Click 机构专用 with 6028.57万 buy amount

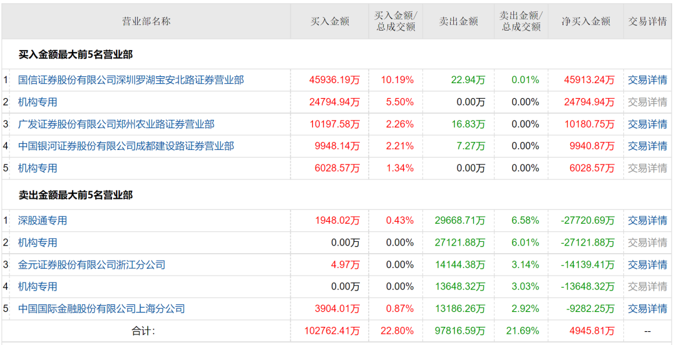point(38,168)
